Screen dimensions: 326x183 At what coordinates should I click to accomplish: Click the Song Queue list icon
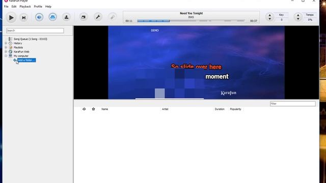[x=10, y=39]
